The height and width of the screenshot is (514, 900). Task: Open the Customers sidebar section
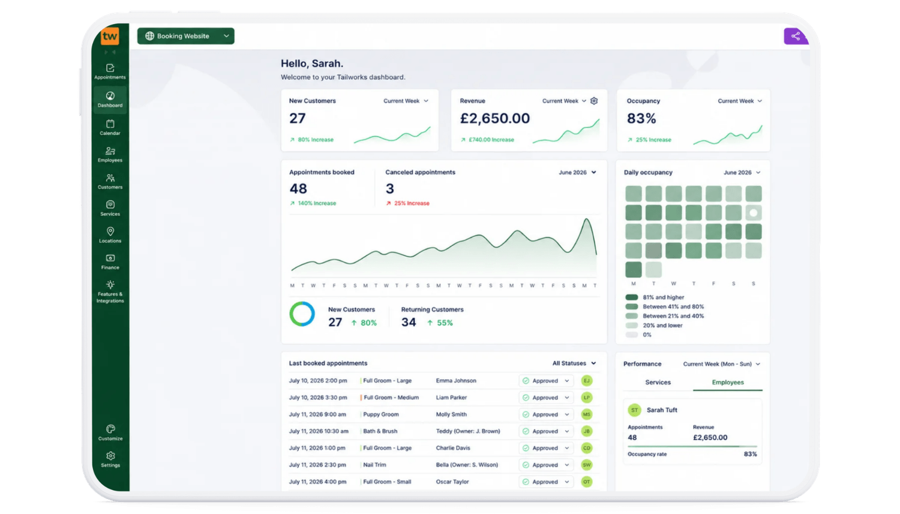pyautogui.click(x=110, y=181)
